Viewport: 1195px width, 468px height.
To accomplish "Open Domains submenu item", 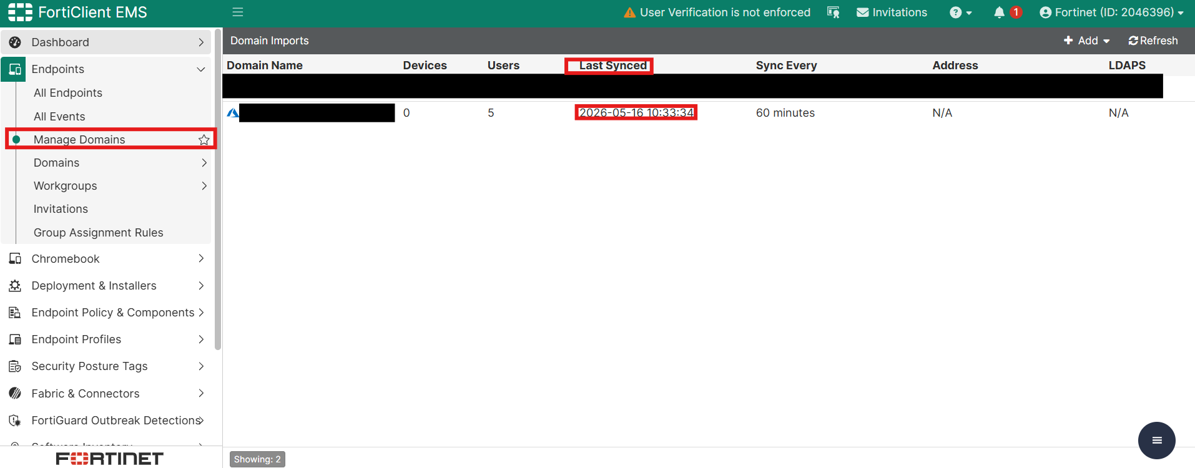I will pyautogui.click(x=57, y=163).
